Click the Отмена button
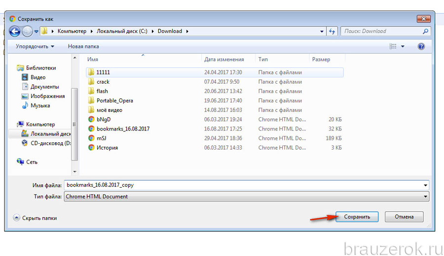 404,217
